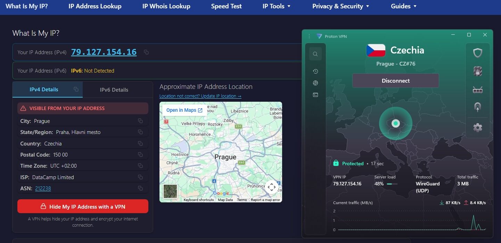The image size is (501, 243).
Task: Click the 8.4 KB/s upload speed
Action: (478, 203)
